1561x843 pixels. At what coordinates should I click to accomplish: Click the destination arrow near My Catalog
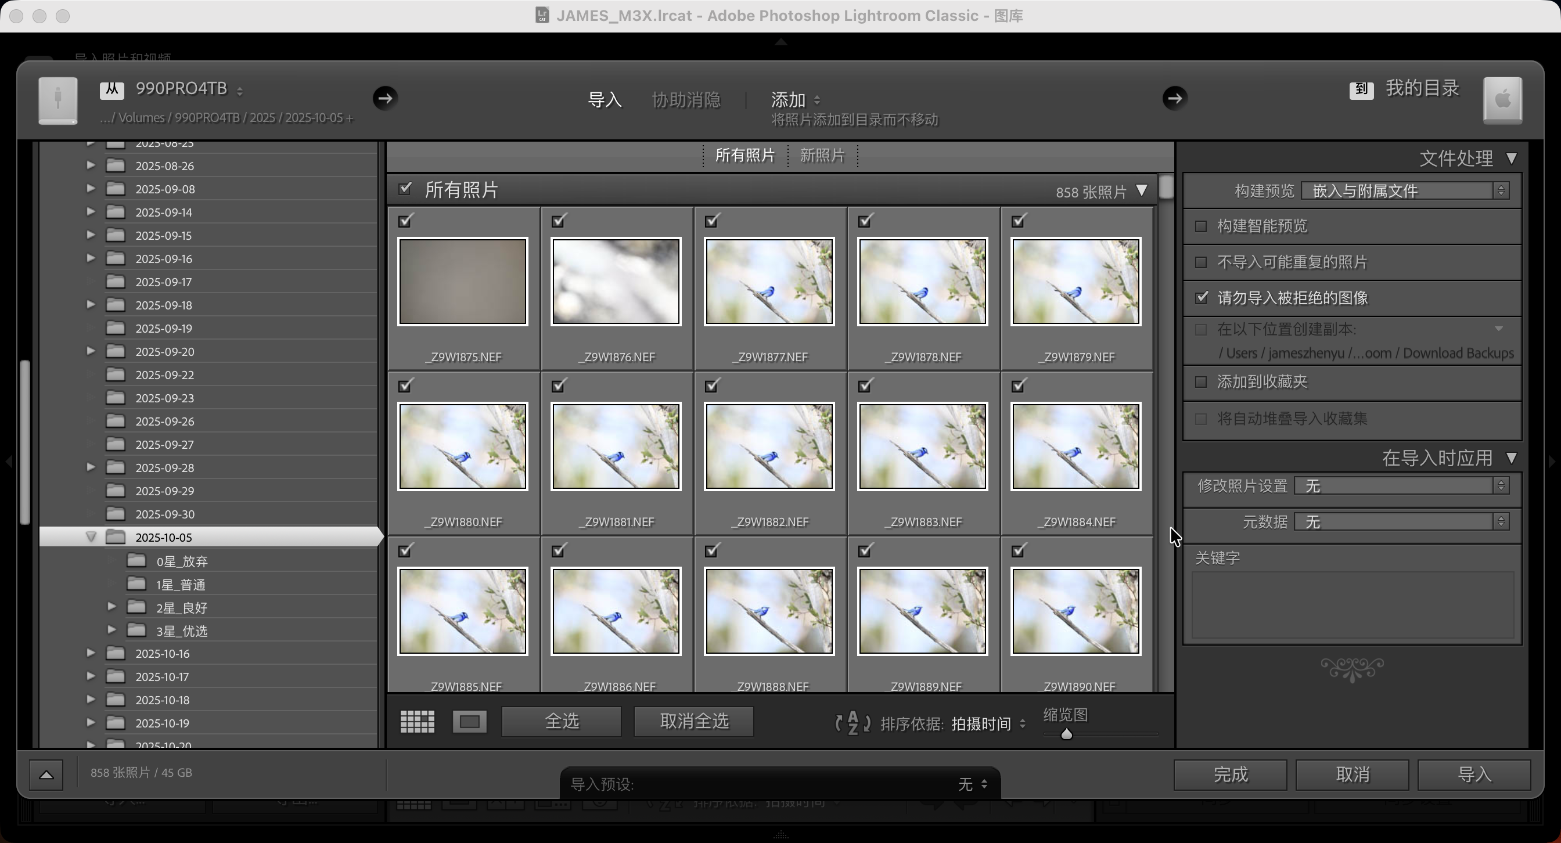coord(1174,98)
